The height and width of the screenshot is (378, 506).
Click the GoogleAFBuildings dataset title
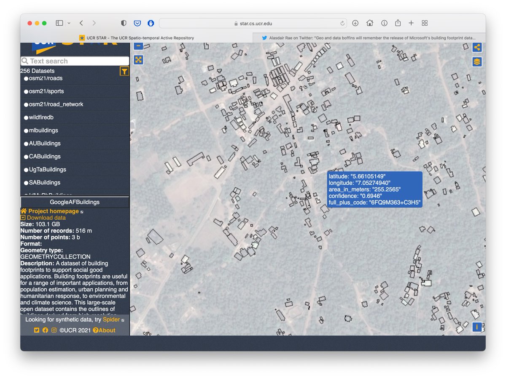[75, 202]
